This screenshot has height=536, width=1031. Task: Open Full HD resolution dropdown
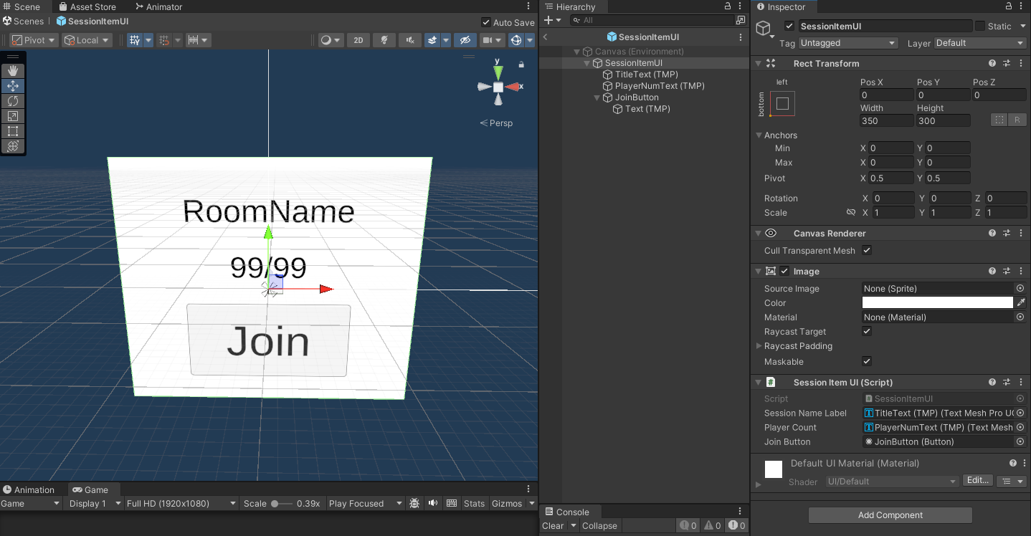(x=181, y=504)
